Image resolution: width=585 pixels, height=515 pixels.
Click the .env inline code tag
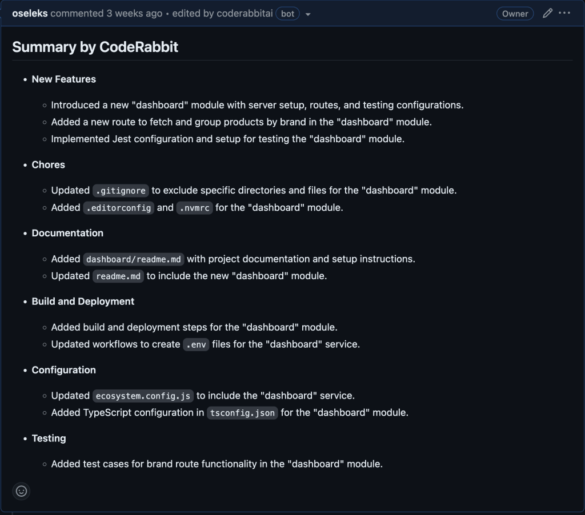click(196, 345)
